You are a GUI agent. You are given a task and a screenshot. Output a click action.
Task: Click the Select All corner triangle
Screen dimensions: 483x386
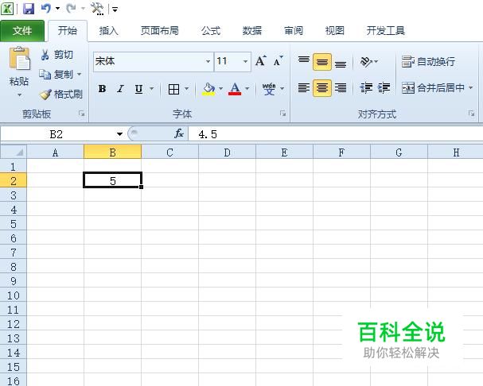pyautogui.click(x=14, y=152)
